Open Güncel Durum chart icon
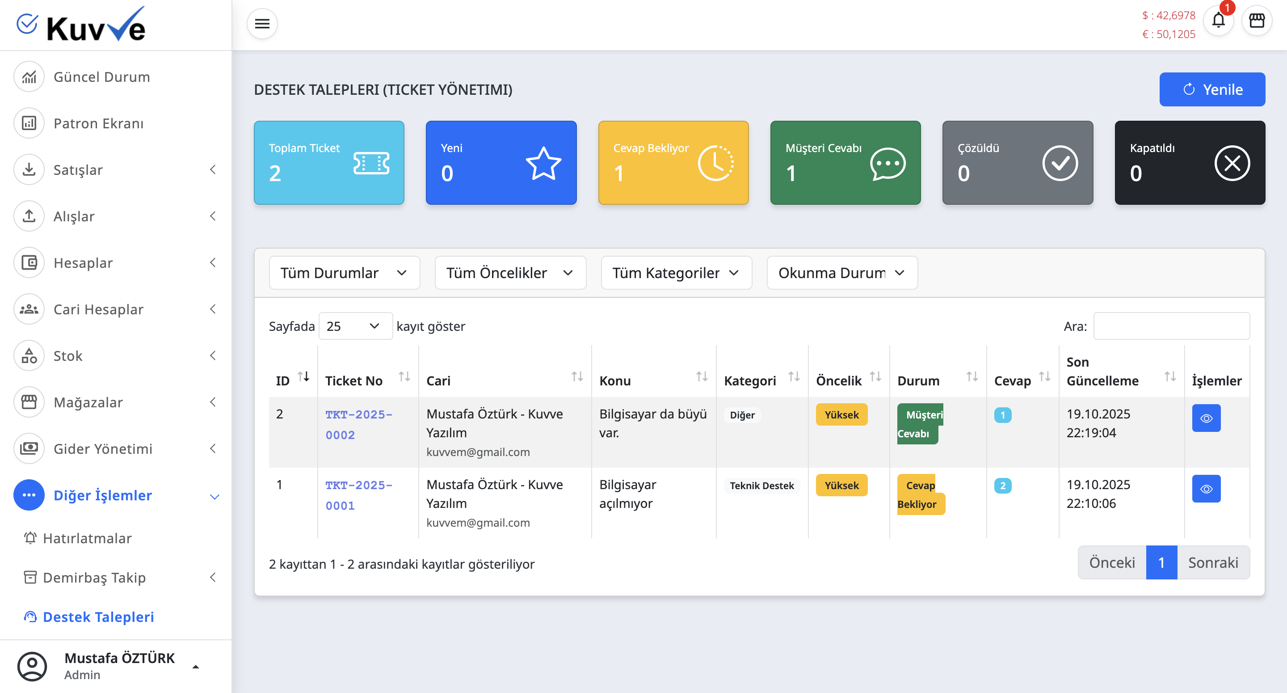 click(x=29, y=77)
